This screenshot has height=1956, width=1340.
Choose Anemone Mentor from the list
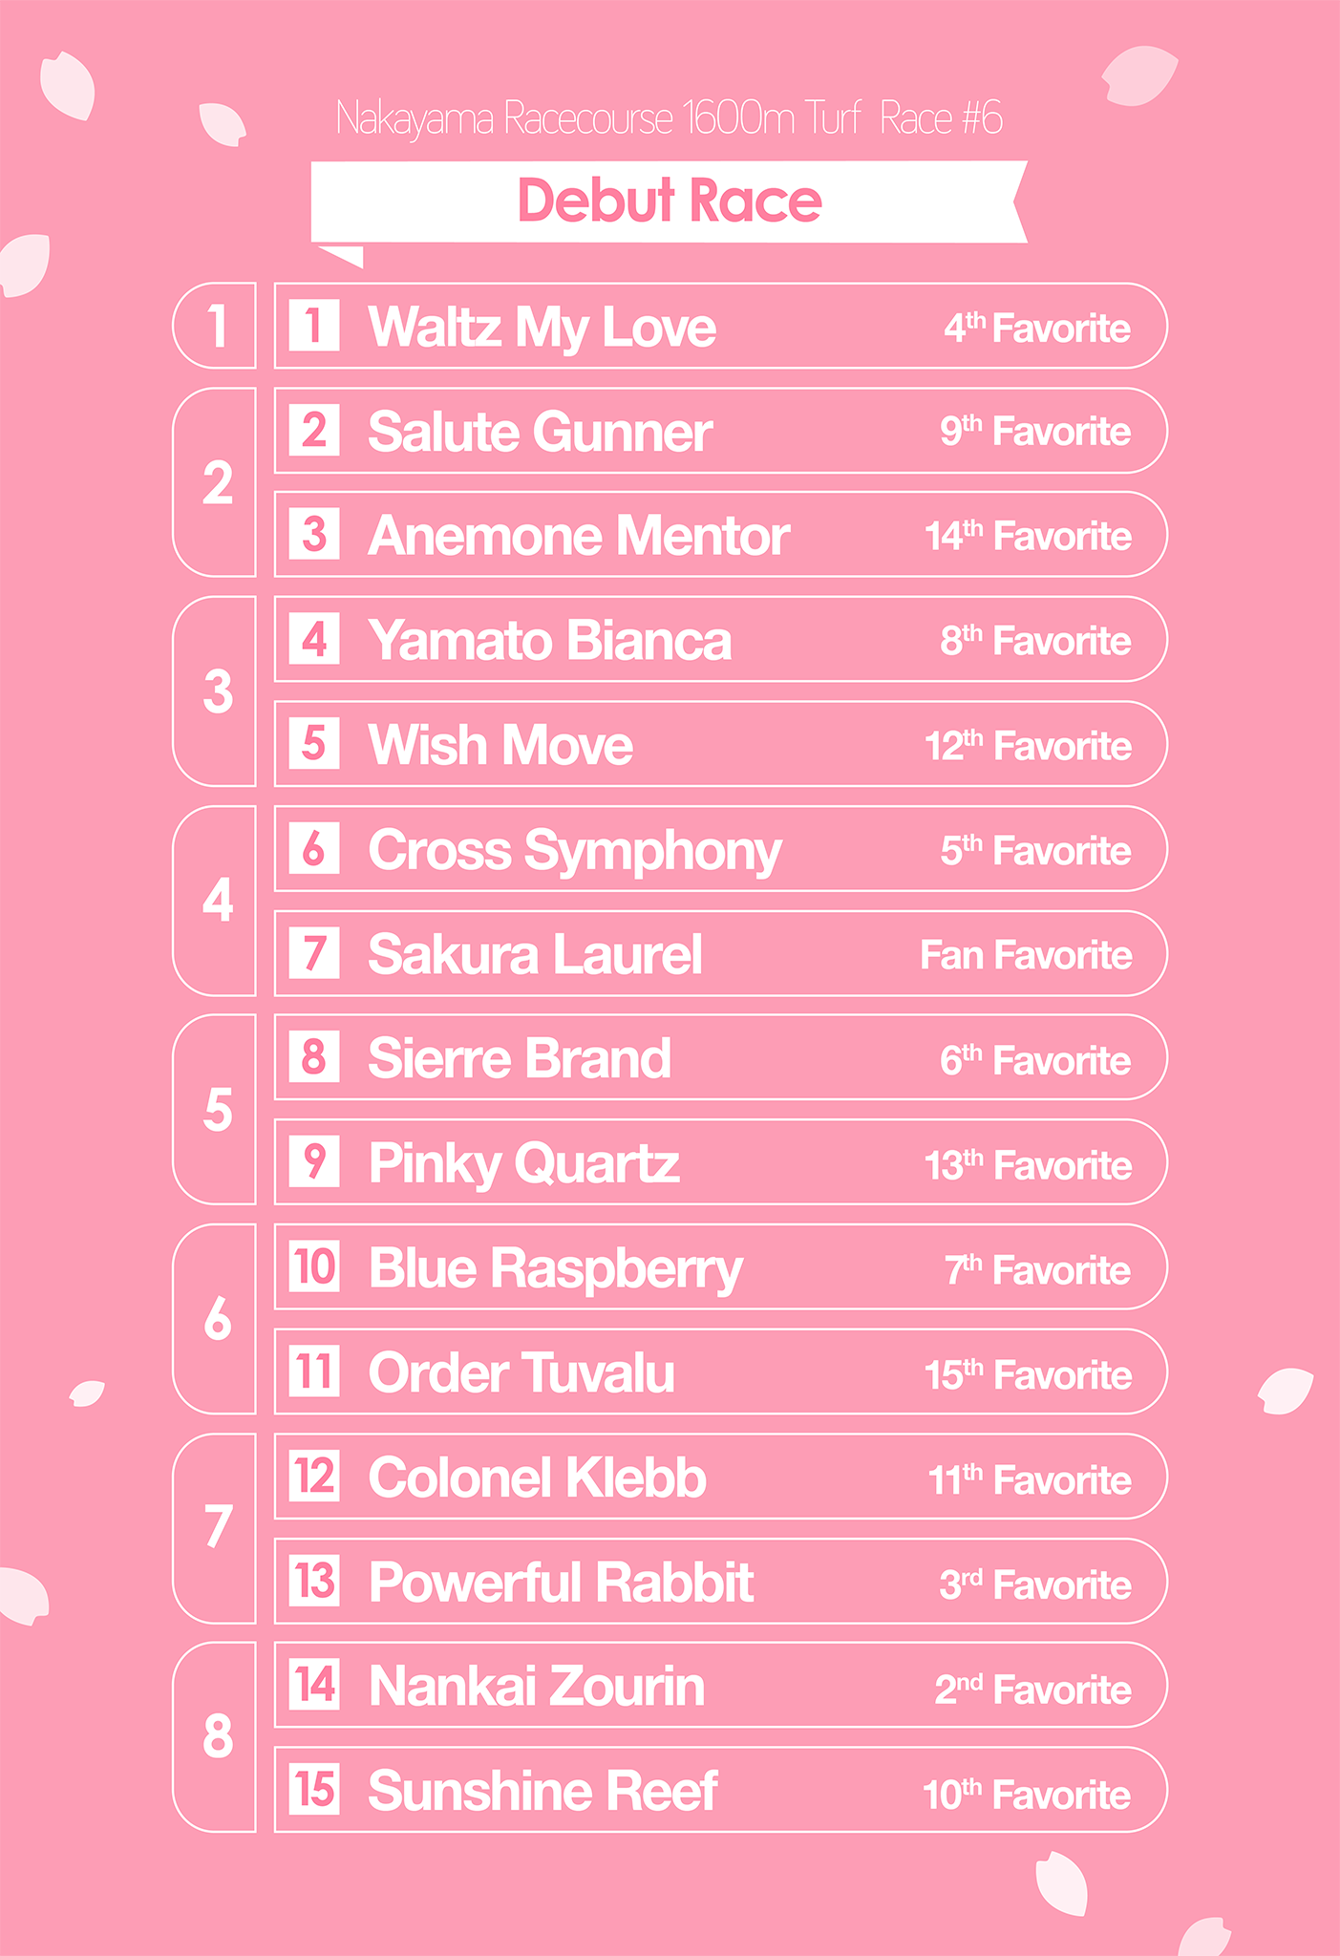[x=579, y=536]
